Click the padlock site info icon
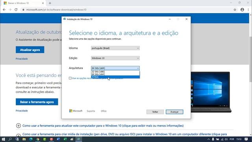The image size is (252, 142). [x=23, y=9]
